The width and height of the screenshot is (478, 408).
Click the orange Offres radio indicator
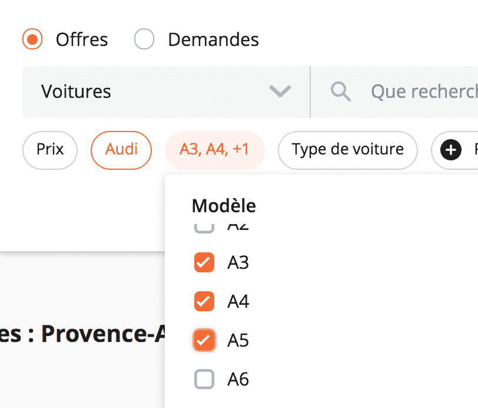click(x=32, y=39)
